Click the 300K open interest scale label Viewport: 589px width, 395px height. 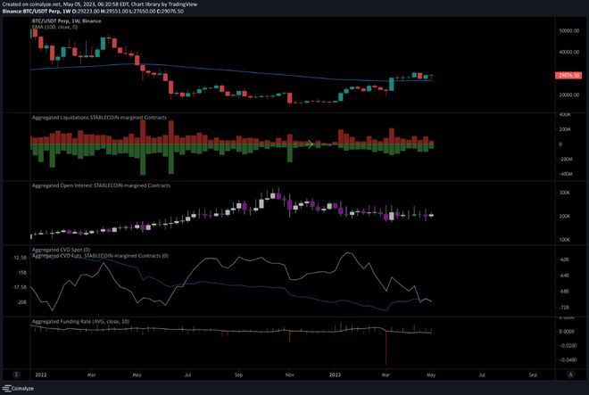point(564,193)
